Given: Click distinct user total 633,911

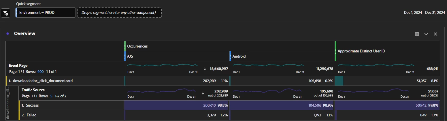Looking at the screenshot, I should pos(432,69).
